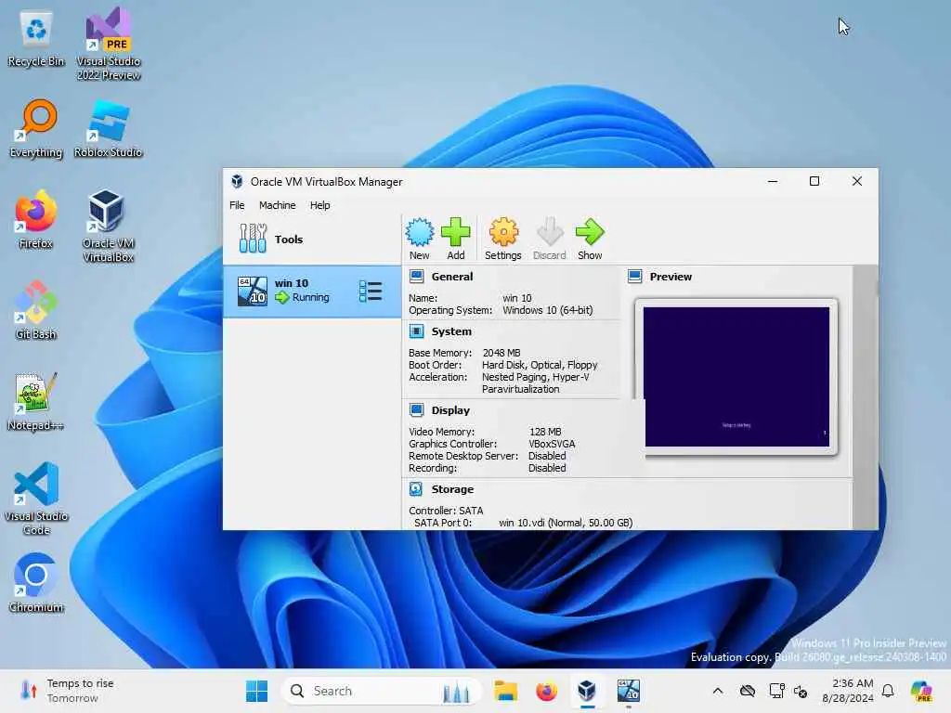Click the taskbar Search box
This screenshot has width=951, height=713.
pos(382,691)
